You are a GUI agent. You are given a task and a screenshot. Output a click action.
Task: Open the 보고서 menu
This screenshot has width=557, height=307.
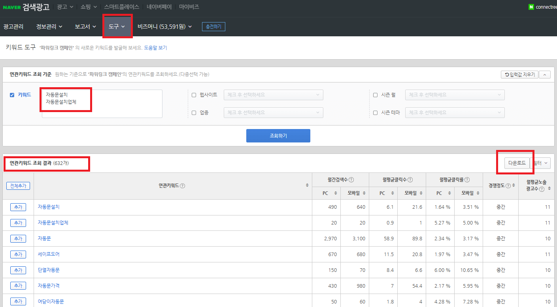[x=85, y=26]
